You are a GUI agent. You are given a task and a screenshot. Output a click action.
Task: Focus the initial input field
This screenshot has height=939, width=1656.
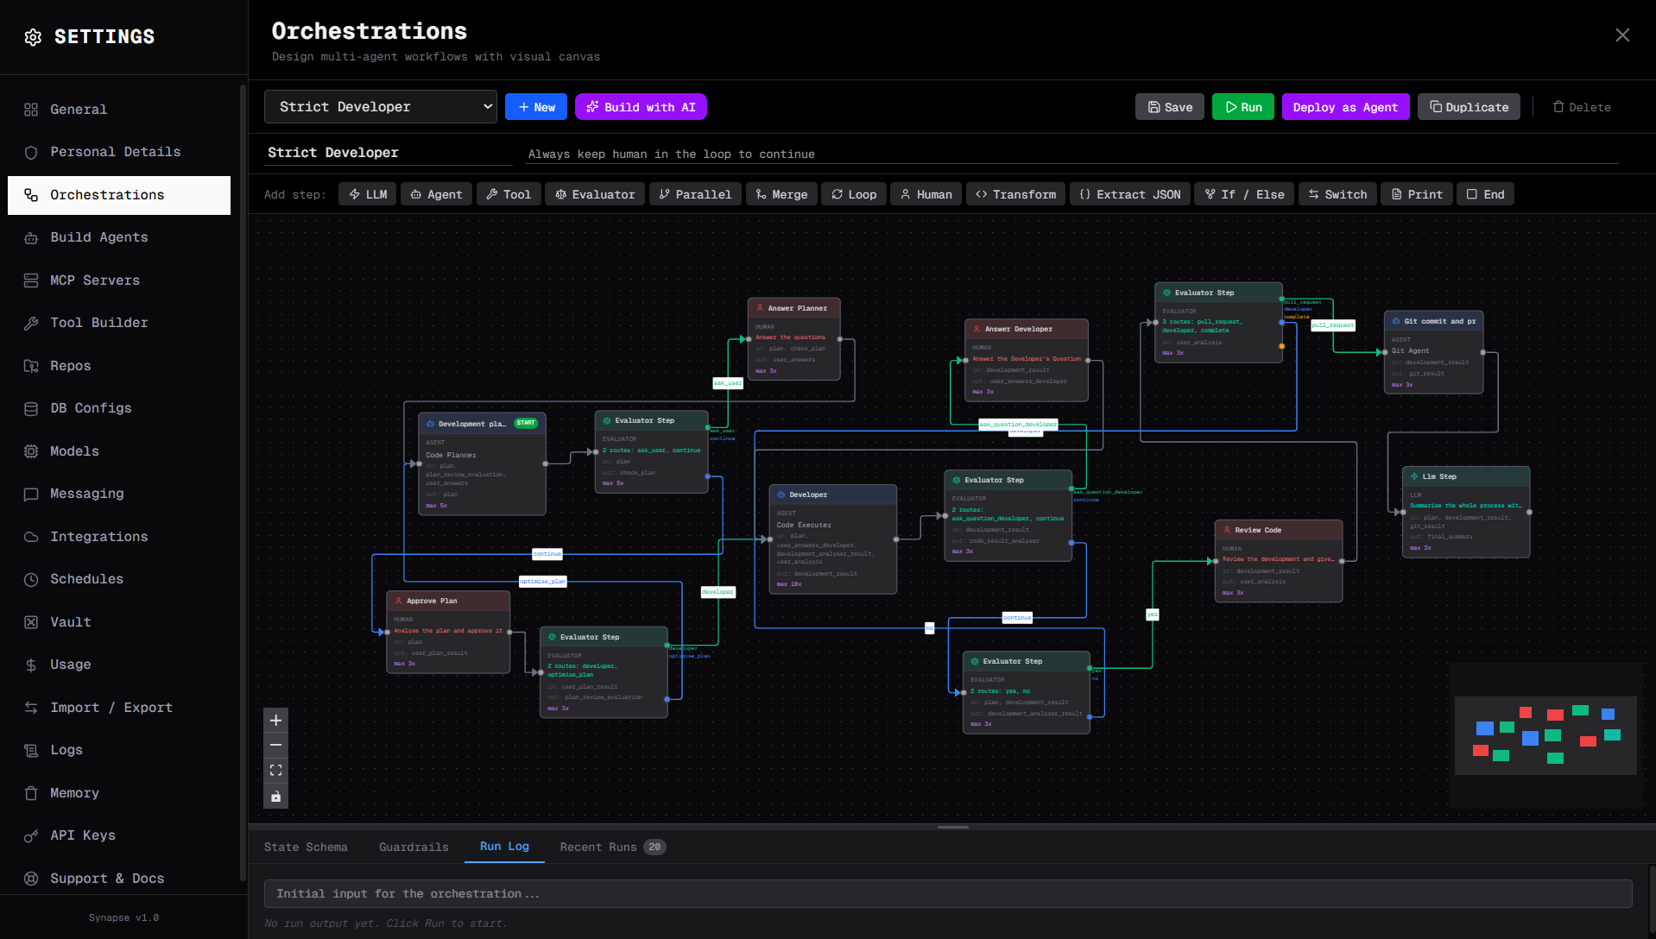(948, 894)
